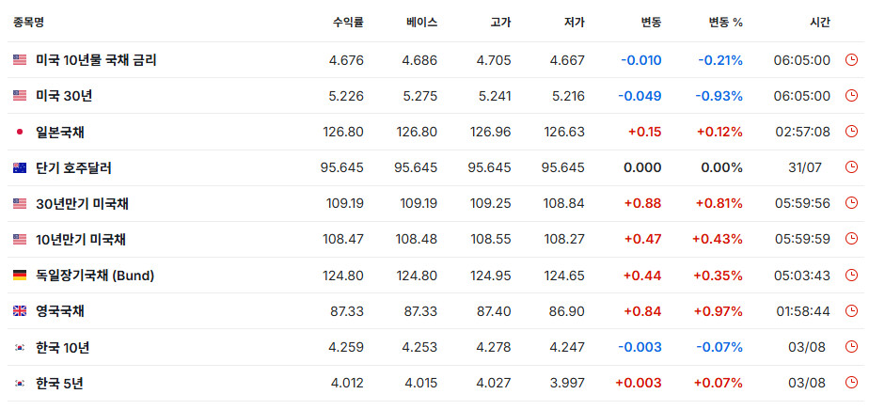
Task: Open the 미국 10년물 국채 금리 link
Action: (x=97, y=60)
